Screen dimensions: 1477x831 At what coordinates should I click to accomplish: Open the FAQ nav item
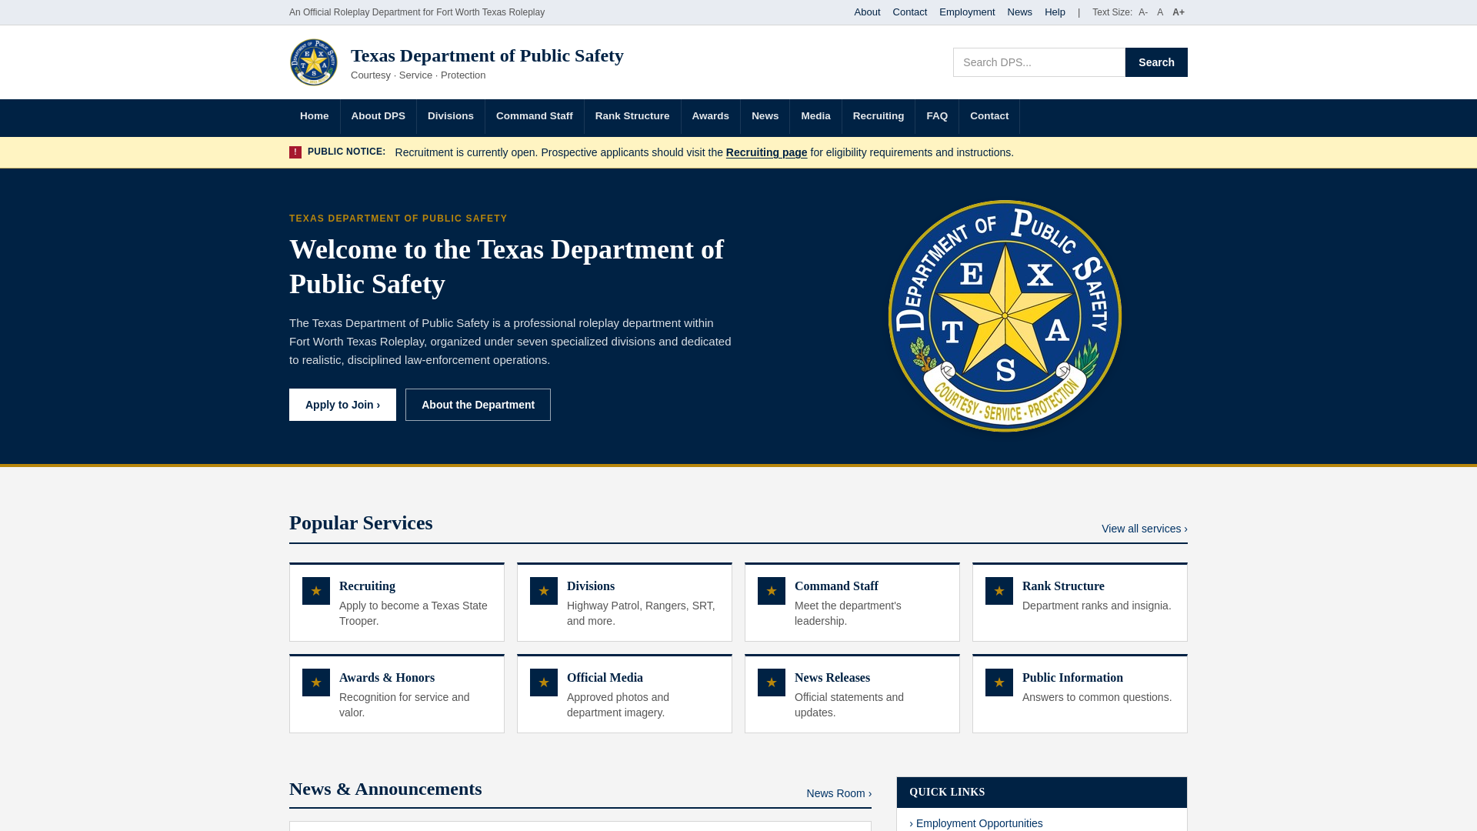[937, 116]
